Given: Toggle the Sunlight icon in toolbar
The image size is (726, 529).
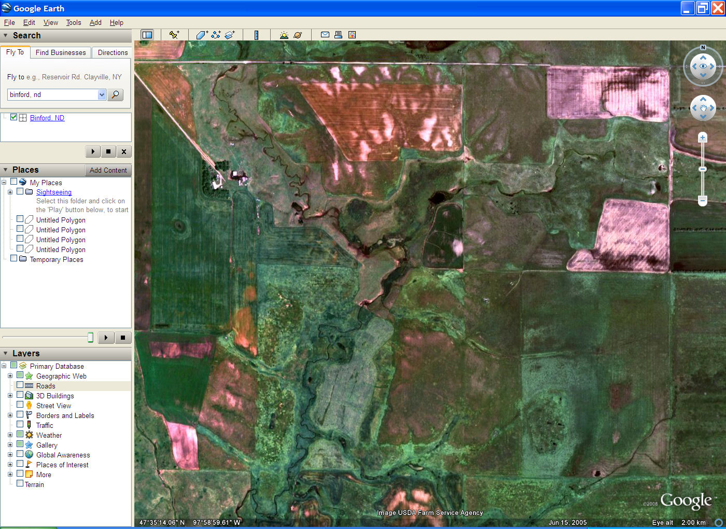Looking at the screenshot, I should [284, 35].
